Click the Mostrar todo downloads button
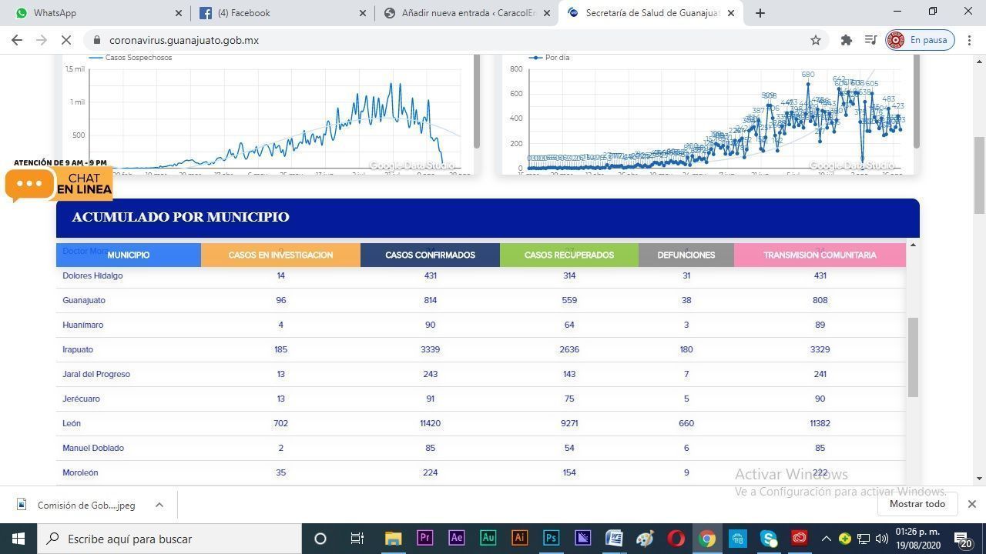The width and height of the screenshot is (986, 554). 917,504
